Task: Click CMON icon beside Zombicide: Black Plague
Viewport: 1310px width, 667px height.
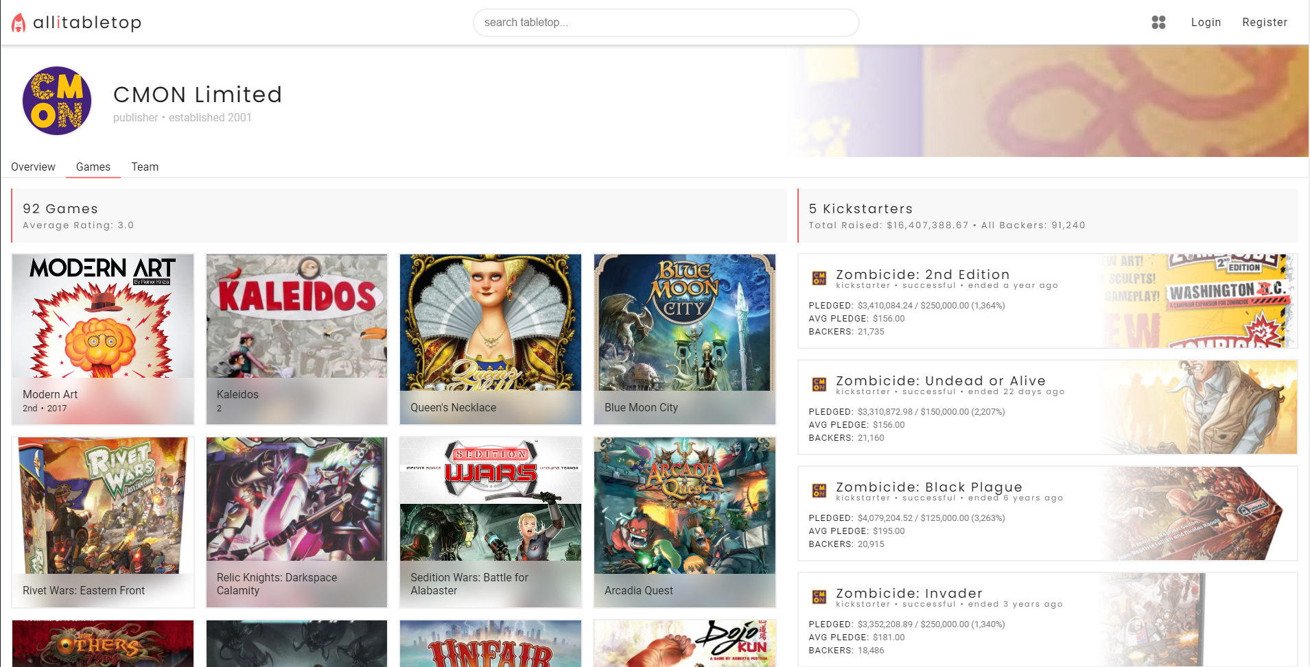Action: 819,491
